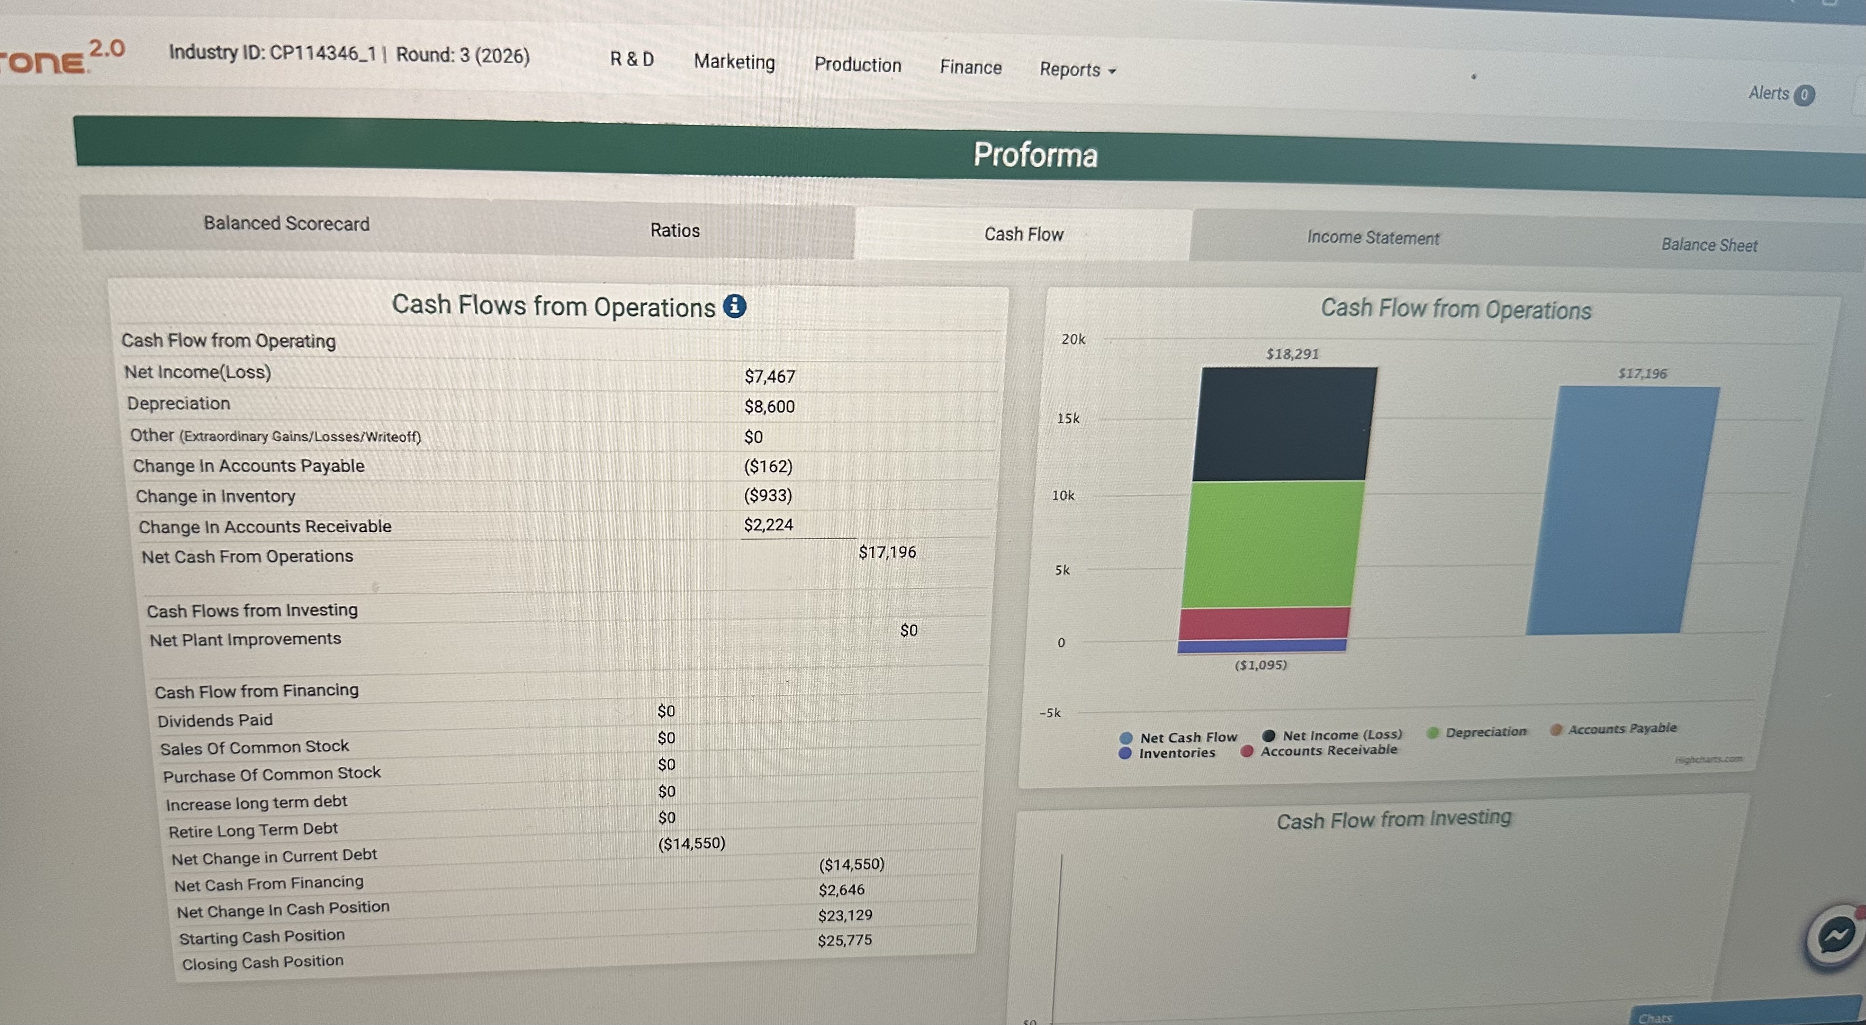Screen dimensions: 1866x1025
Task: Open the Finance menu item
Action: 971,67
